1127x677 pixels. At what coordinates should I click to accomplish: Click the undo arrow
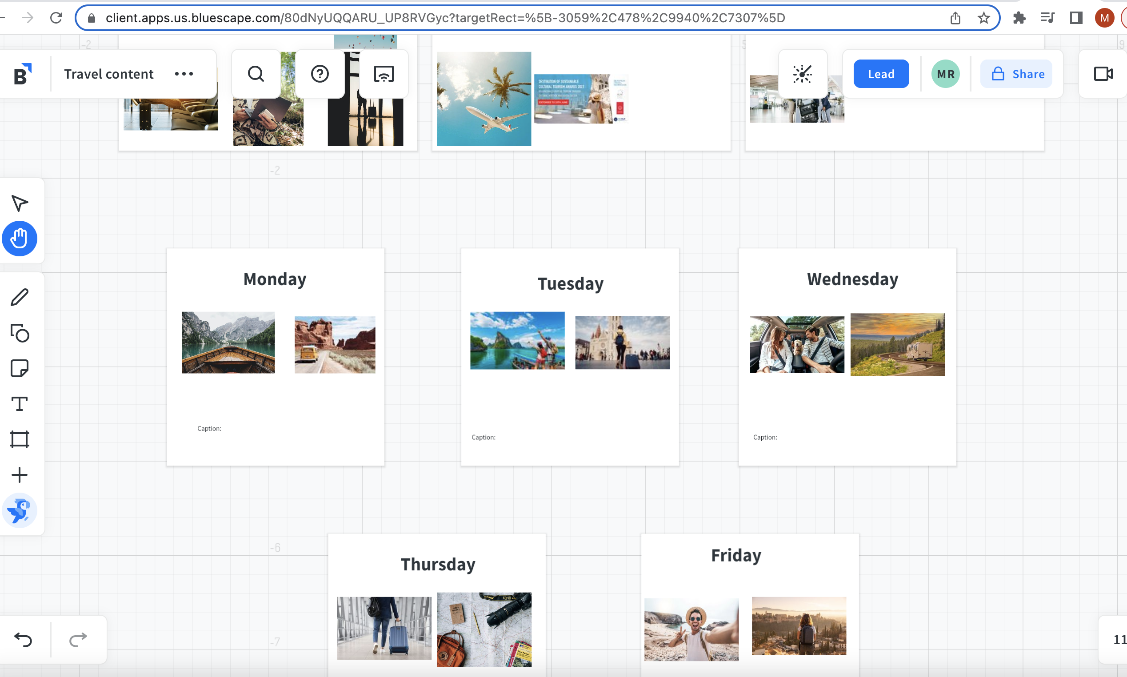point(23,640)
